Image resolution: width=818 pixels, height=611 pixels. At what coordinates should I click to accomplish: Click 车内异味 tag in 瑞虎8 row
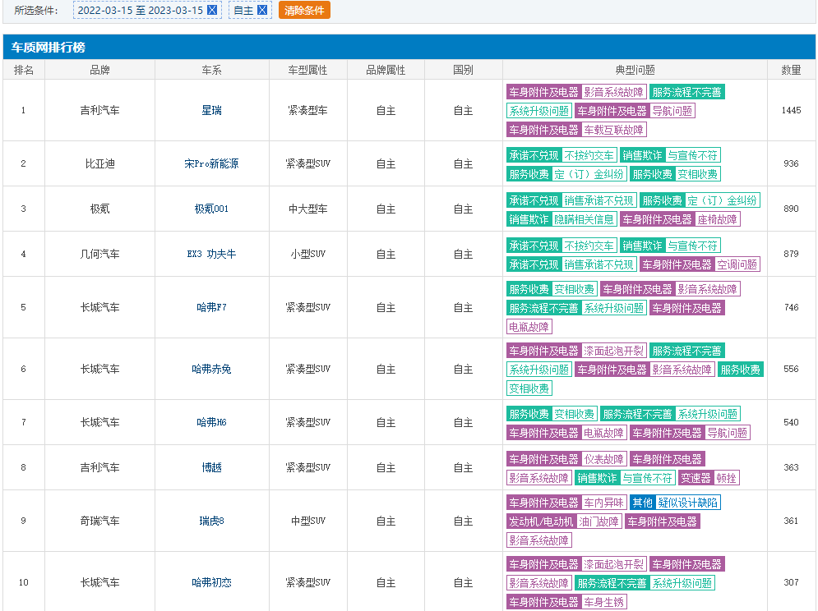click(603, 503)
